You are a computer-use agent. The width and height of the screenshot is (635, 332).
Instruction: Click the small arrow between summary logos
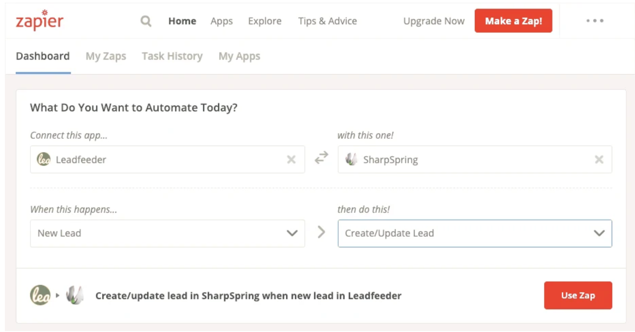point(58,296)
